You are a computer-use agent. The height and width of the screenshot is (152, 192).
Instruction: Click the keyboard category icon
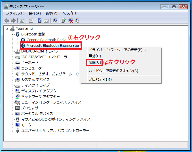[x=18, y=63]
